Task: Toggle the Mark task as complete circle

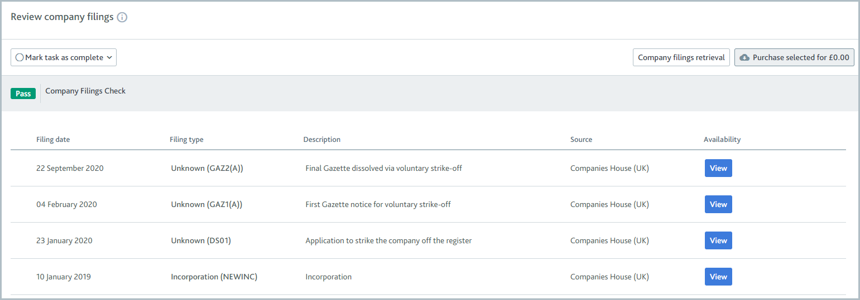Action: [20, 57]
